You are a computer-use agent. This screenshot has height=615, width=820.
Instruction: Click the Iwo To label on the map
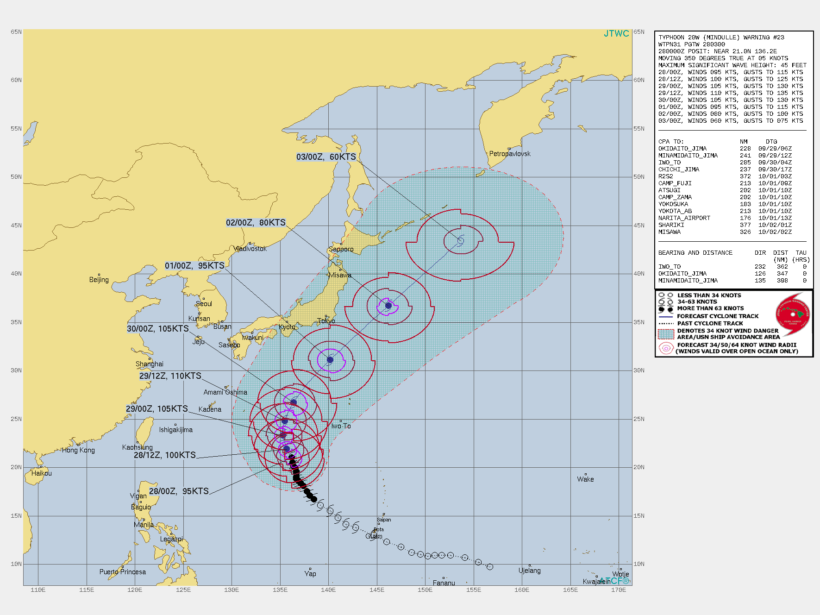pos(341,426)
